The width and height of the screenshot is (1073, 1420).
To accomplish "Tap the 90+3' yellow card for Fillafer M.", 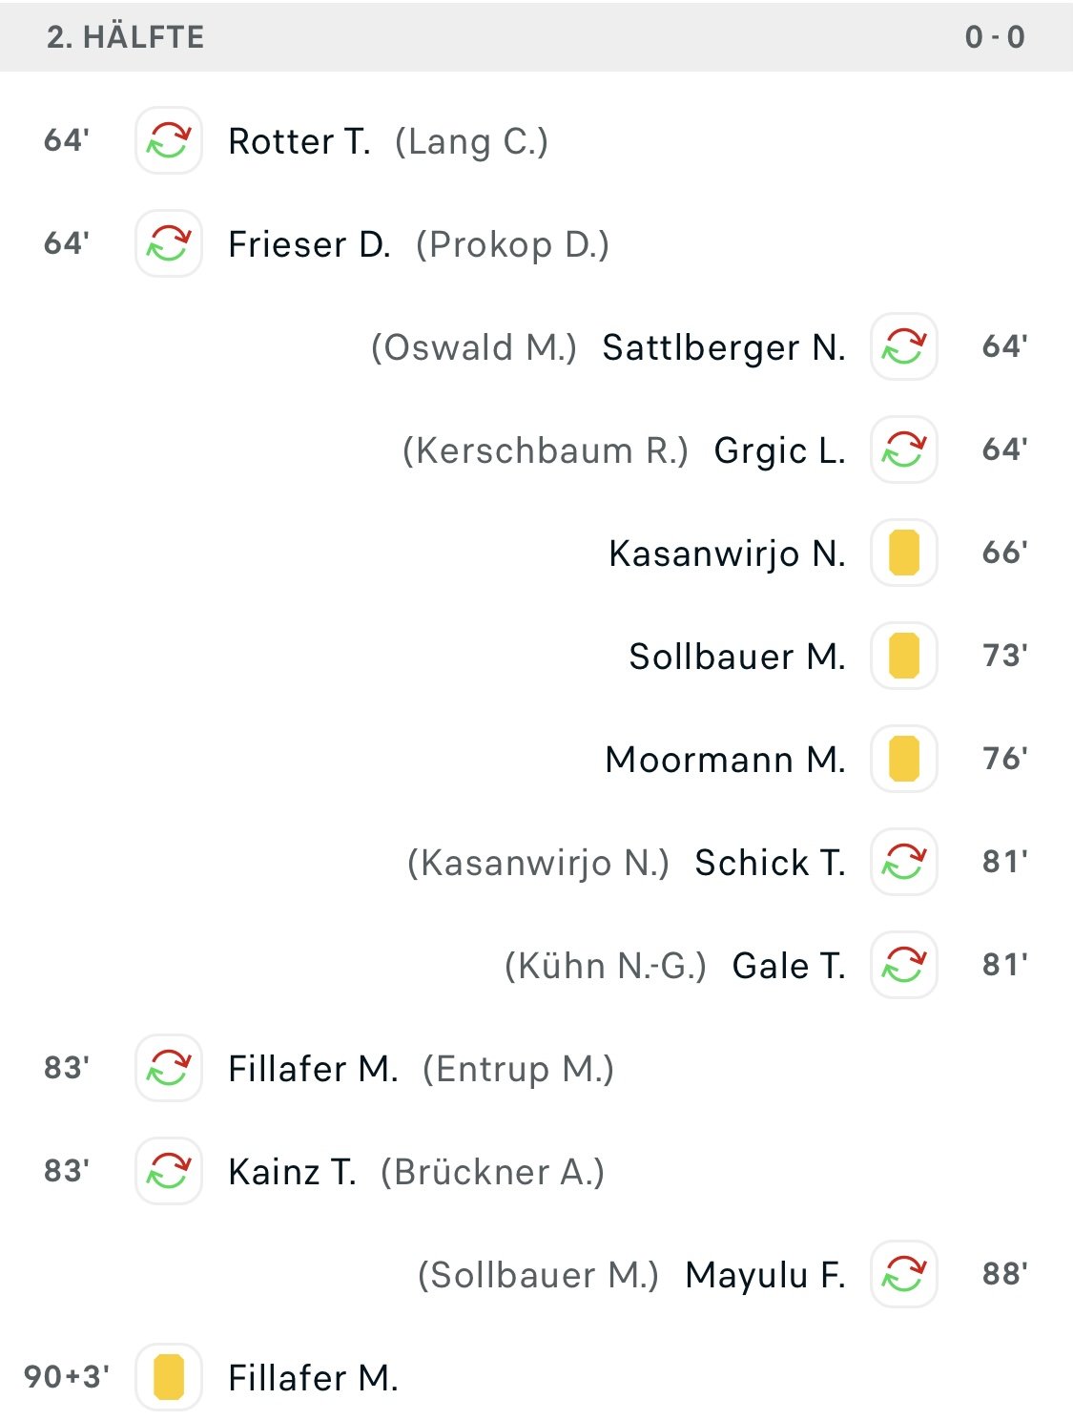I will [169, 1377].
